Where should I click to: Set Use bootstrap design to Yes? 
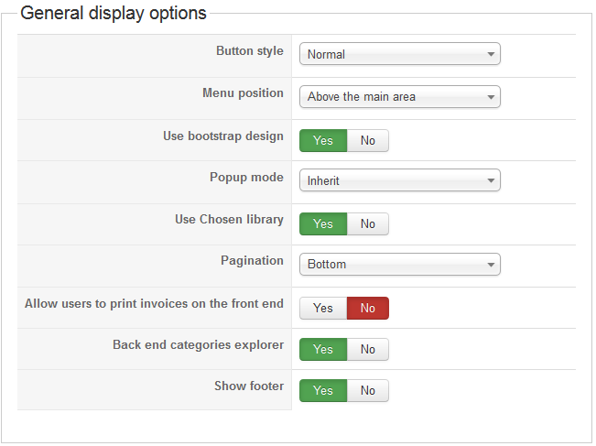(x=323, y=140)
